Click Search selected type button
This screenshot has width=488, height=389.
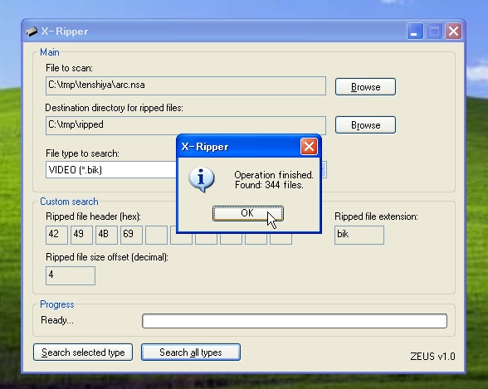tap(83, 353)
